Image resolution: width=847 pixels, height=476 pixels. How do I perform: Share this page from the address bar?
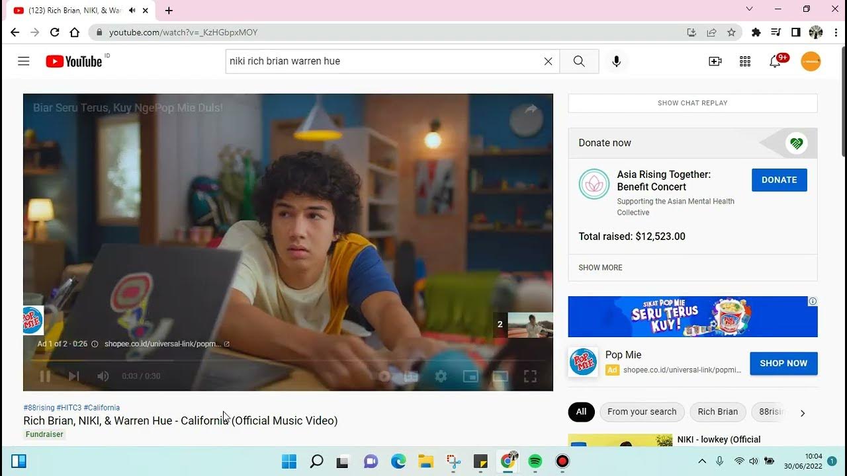click(x=711, y=32)
